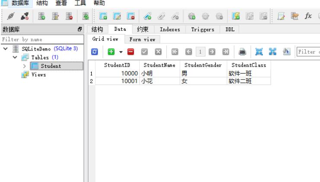This screenshot has height=182, width=320.
Task: Click the refresh database schema icon
Action: click(86, 16)
